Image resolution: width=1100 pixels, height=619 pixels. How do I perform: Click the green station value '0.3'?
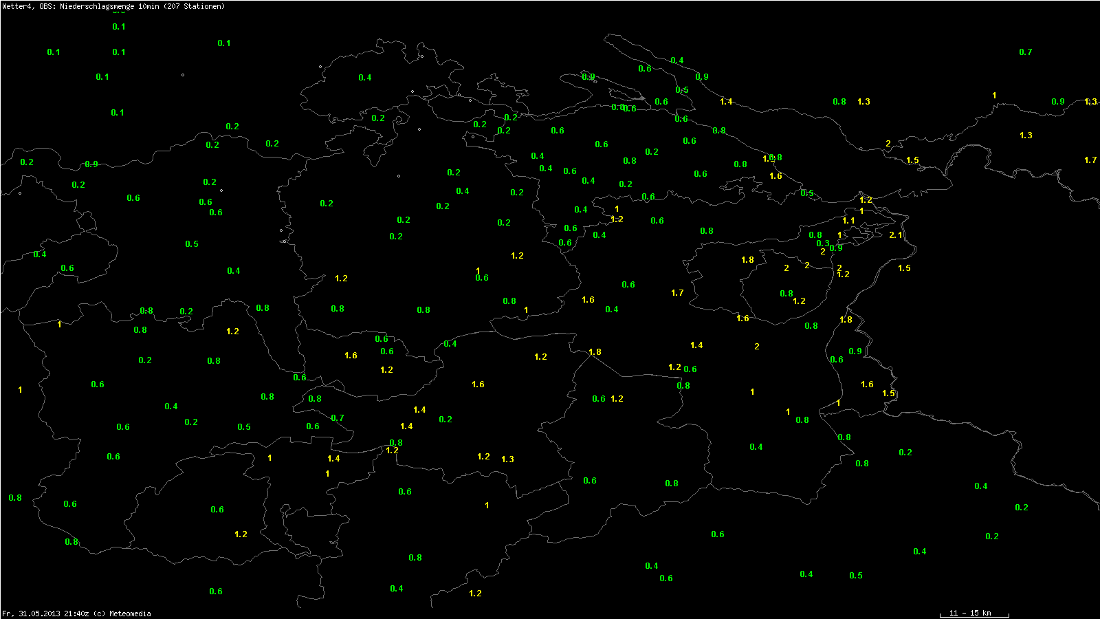tap(823, 243)
